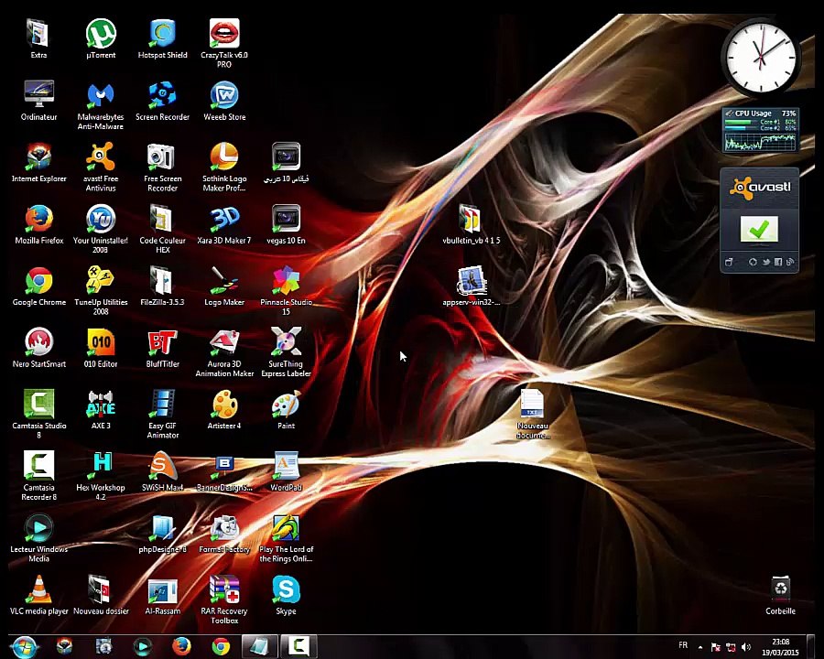This screenshot has height=659, width=824.
Task: Open the Corbeille recycle bin
Action: click(x=780, y=596)
